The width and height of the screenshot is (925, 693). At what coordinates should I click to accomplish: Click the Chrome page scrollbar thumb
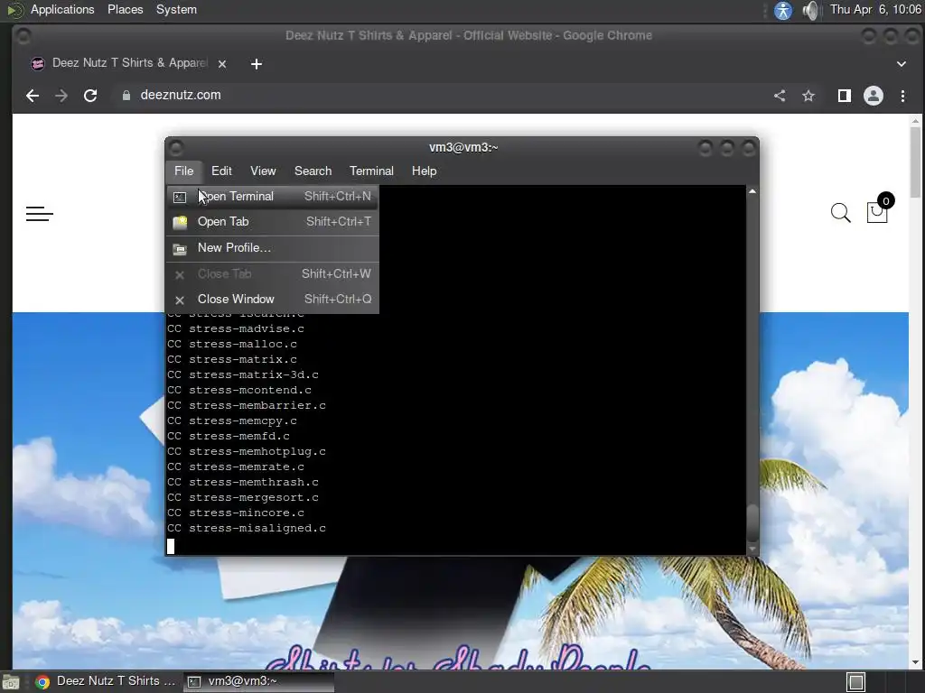pyautogui.click(x=915, y=162)
